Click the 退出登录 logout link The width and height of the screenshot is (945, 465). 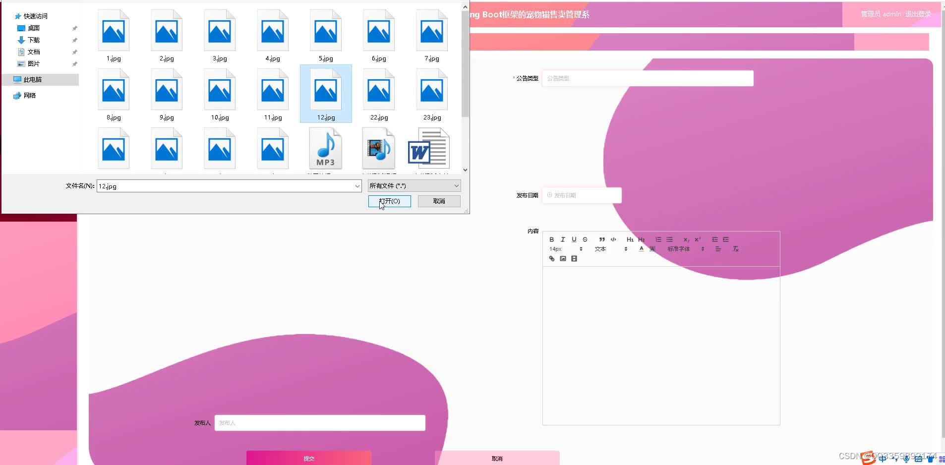[x=918, y=14]
